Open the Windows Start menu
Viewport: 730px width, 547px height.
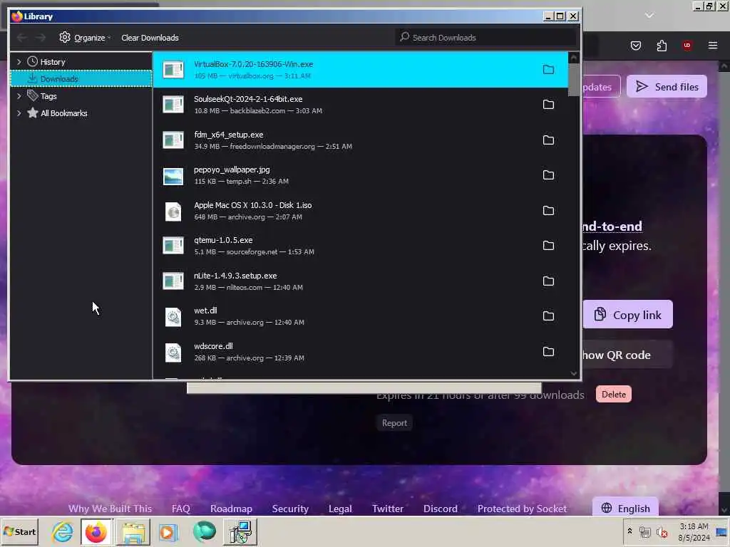click(19, 531)
